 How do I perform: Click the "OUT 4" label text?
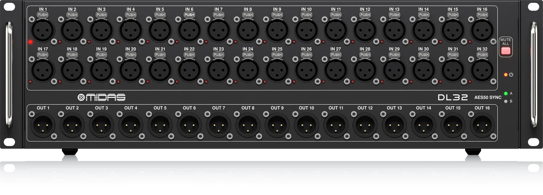pyautogui.click(x=131, y=108)
